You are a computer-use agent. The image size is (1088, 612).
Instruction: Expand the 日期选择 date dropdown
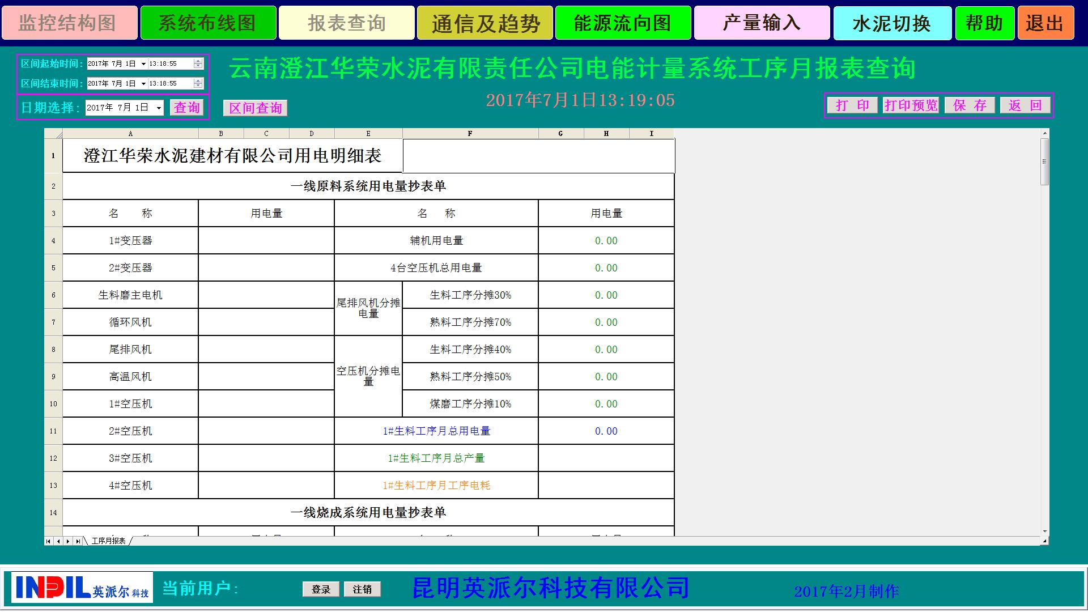tap(159, 108)
